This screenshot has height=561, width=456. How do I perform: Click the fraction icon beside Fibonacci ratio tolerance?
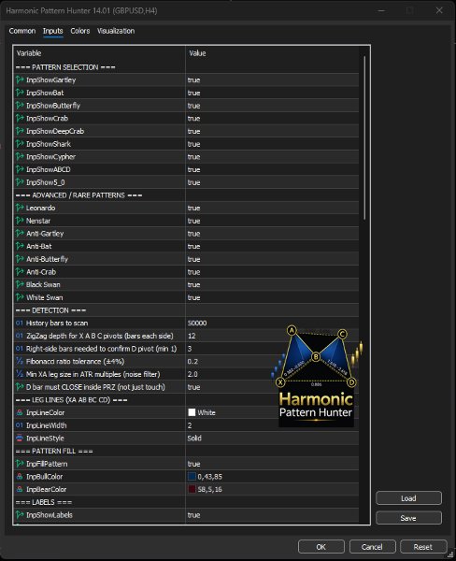(20, 361)
